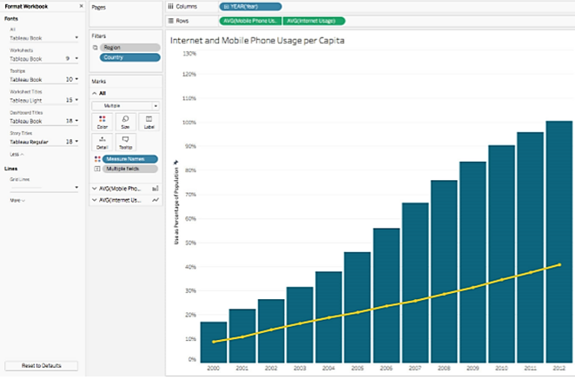
Task: Click bar chart icon on AVG(Mobile Pho... row
Action: coord(155,189)
